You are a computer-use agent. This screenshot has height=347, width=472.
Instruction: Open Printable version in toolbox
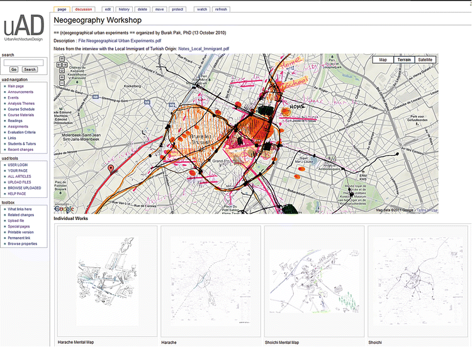(21, 232)
